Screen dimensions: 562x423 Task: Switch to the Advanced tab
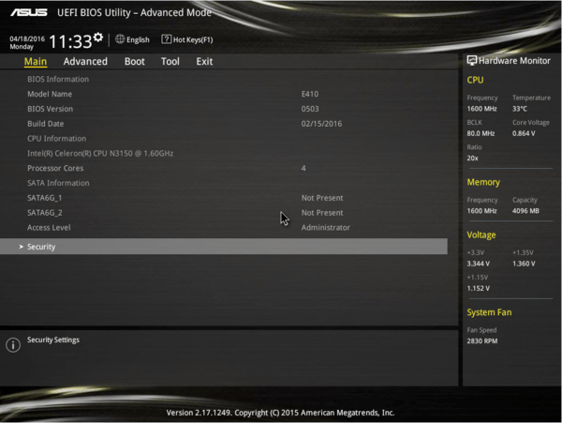pos(85,62)
